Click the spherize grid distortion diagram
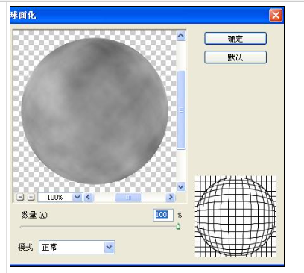 pos(235,216)
